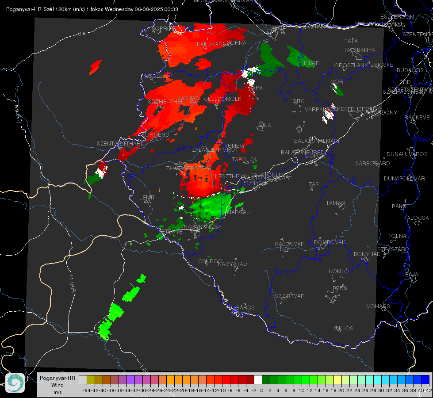Click the CSURGO label
The width and height of the screenshot is (433, 398).
210,261
